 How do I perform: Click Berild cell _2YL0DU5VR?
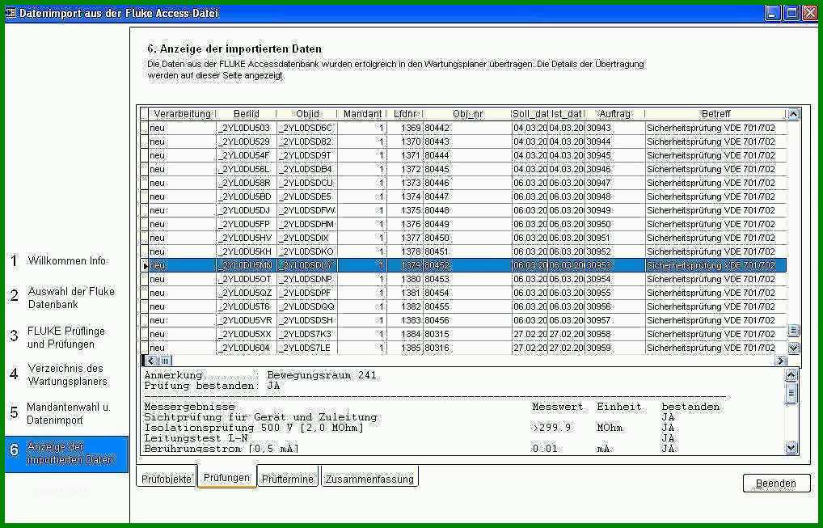[246, 320]
